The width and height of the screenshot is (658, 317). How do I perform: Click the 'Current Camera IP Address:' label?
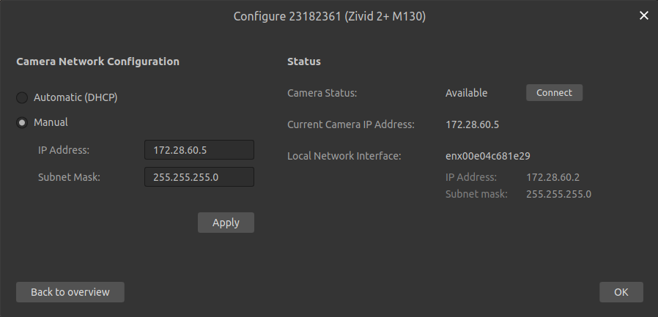(x=351, y=124)
